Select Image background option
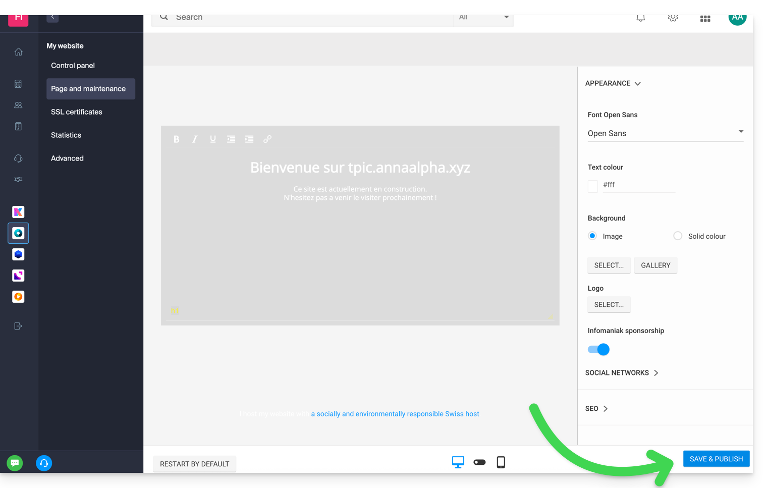Image resolution: width=768 pixels, height=488 pixels. [592, 236]
